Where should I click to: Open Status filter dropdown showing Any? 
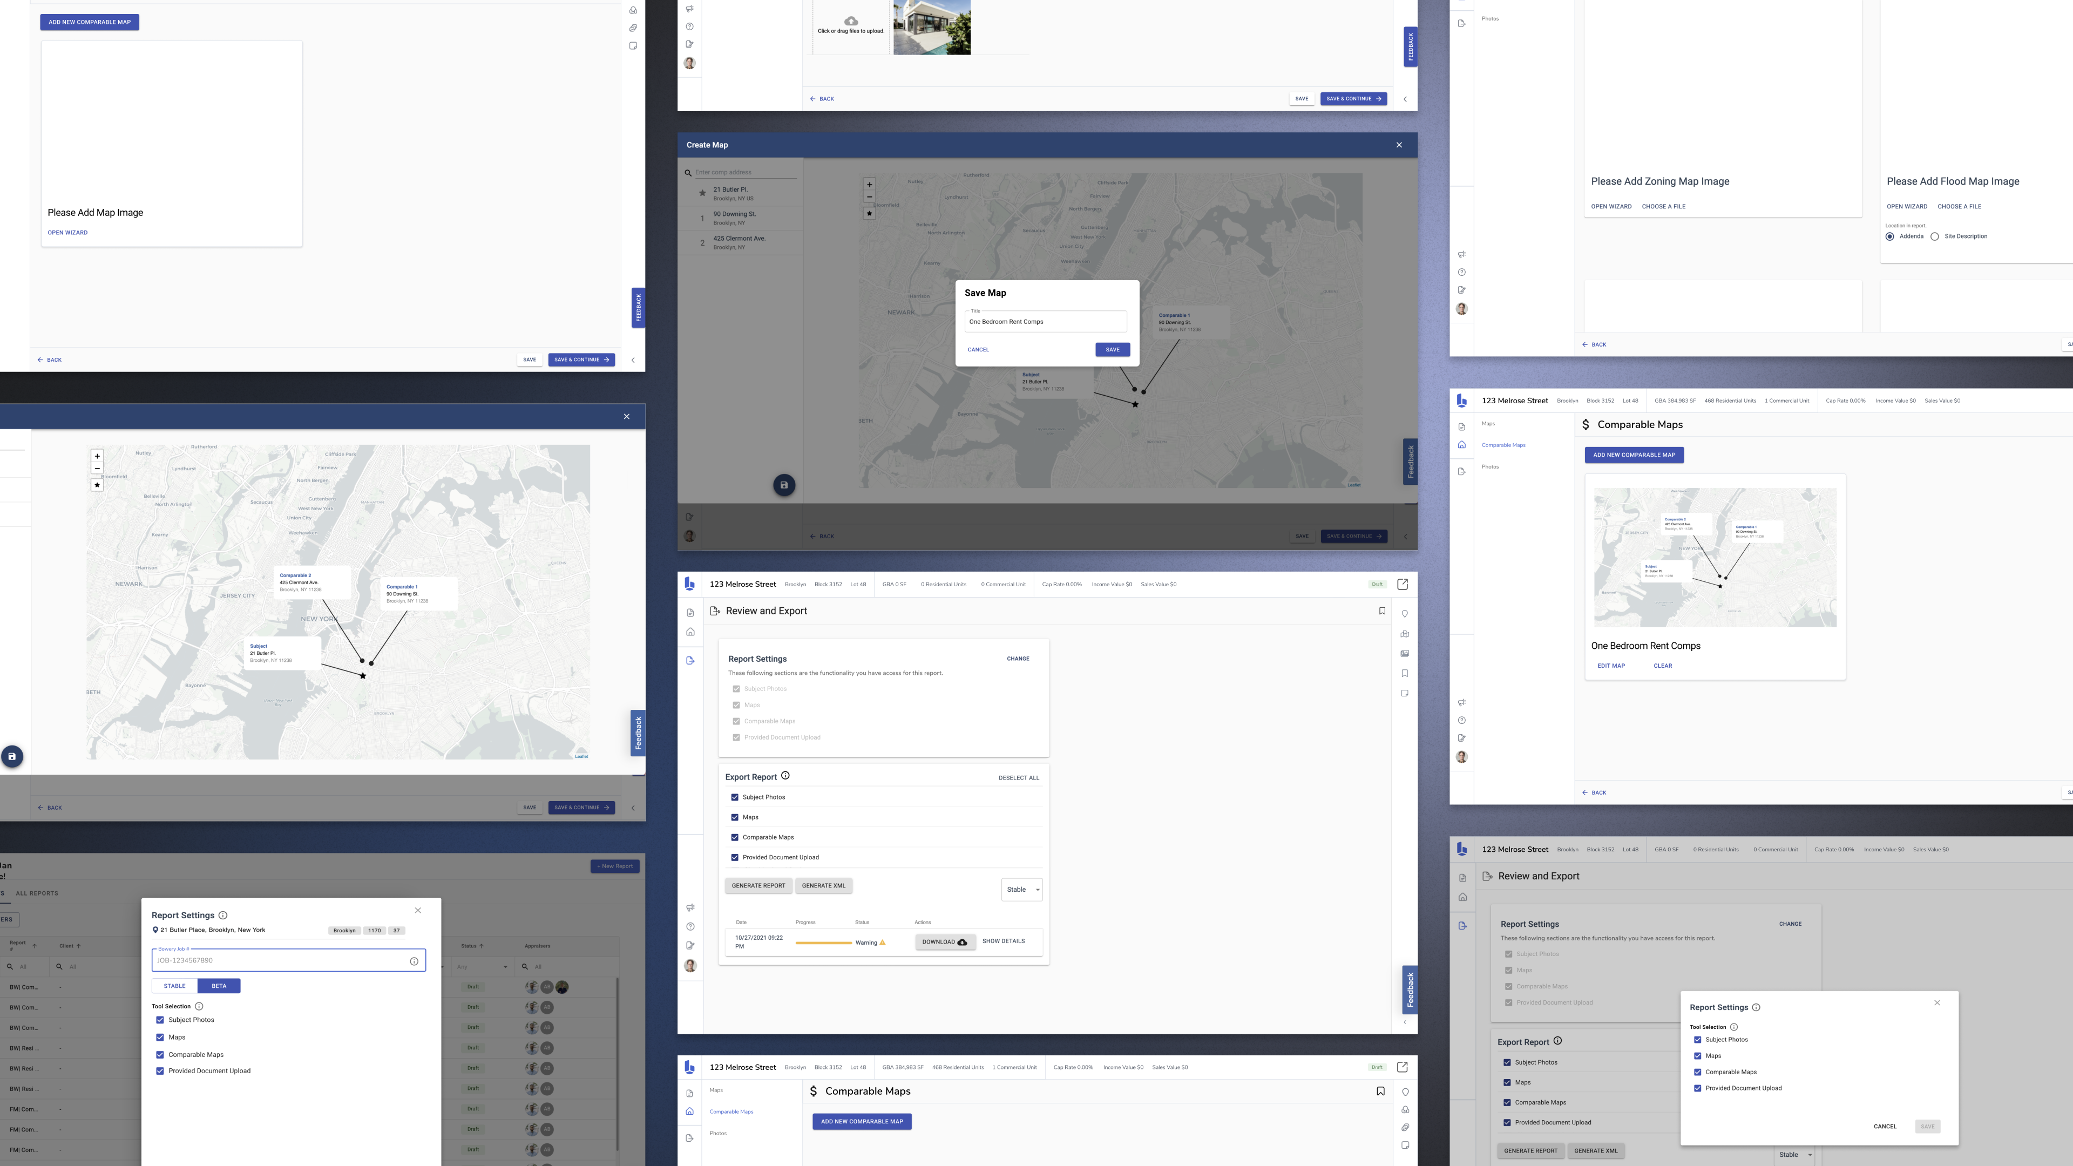(482, 966)
